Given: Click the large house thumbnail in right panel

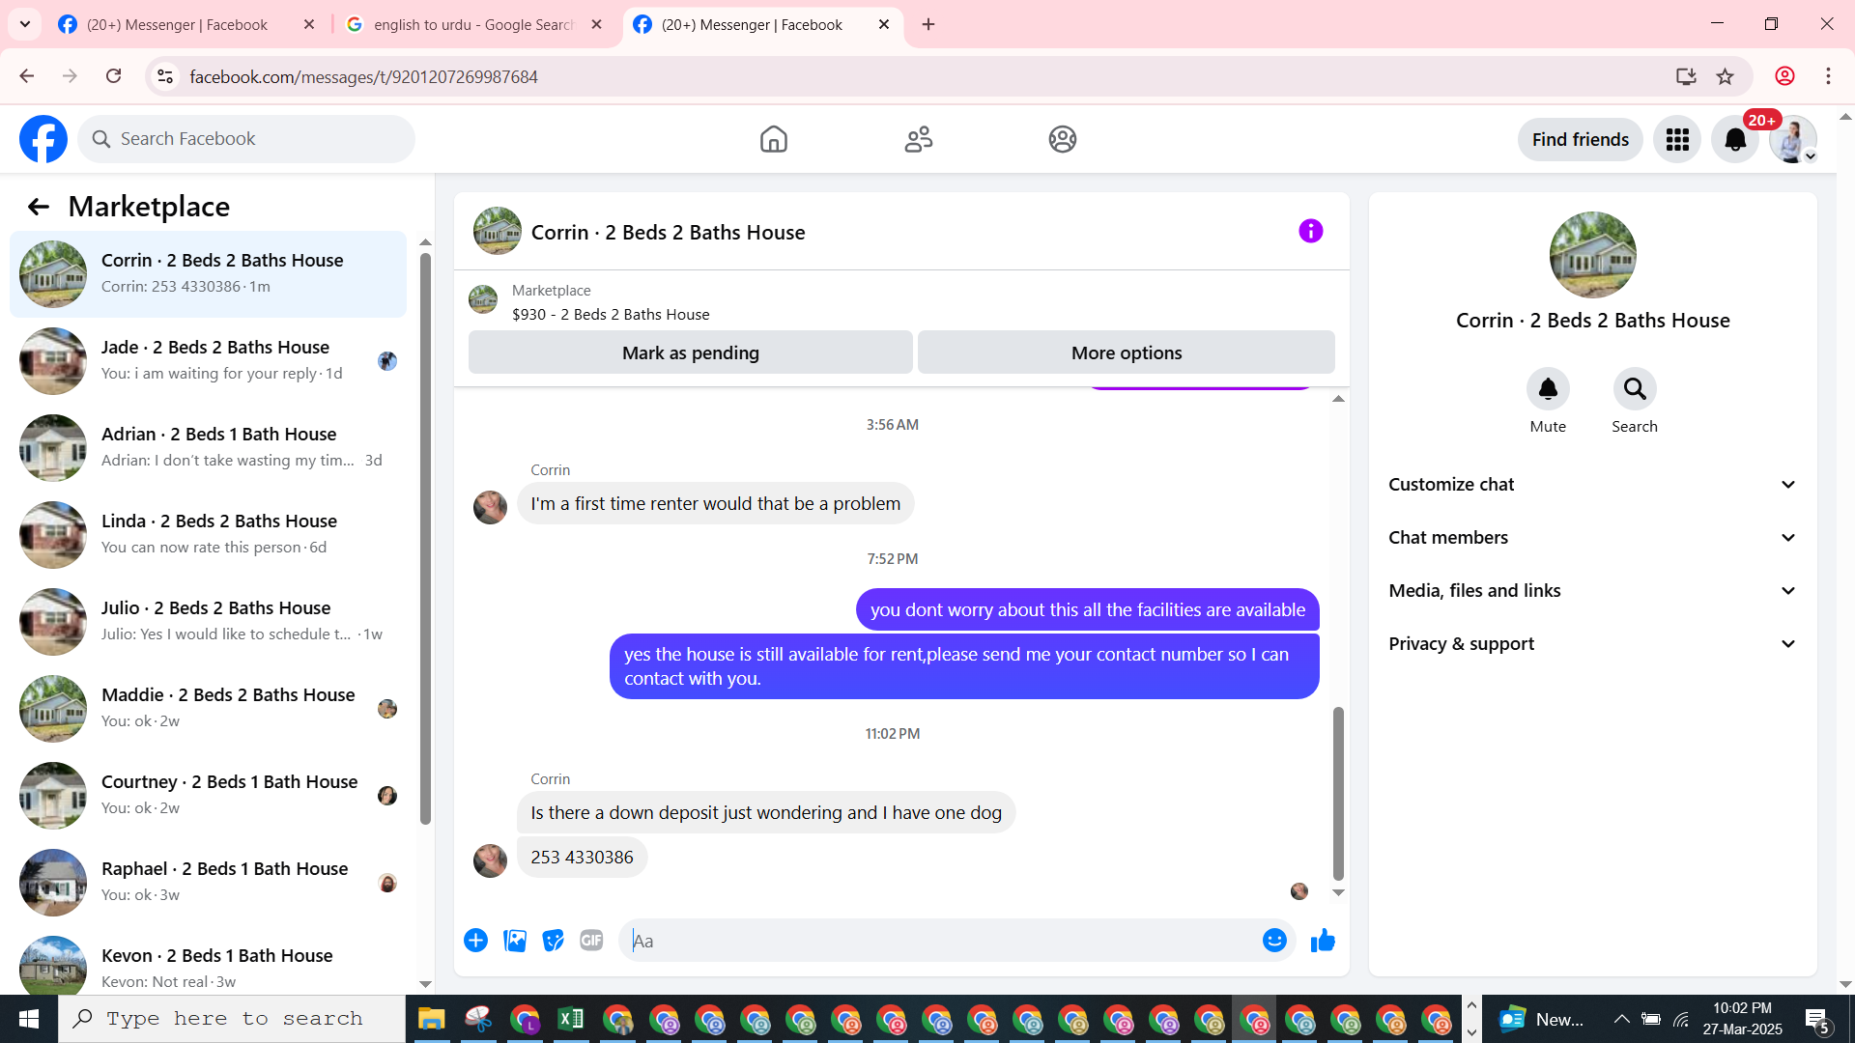Looking at the screenshot, I should [x=1592, y=255].
